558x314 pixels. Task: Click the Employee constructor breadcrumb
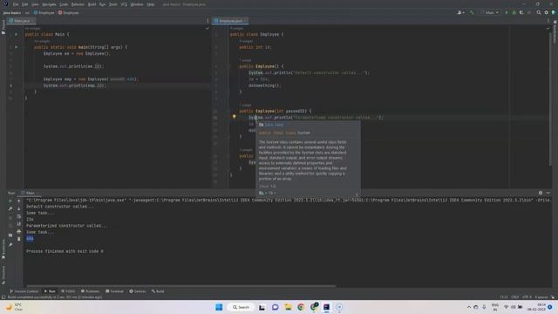click(x=69, y=12)
